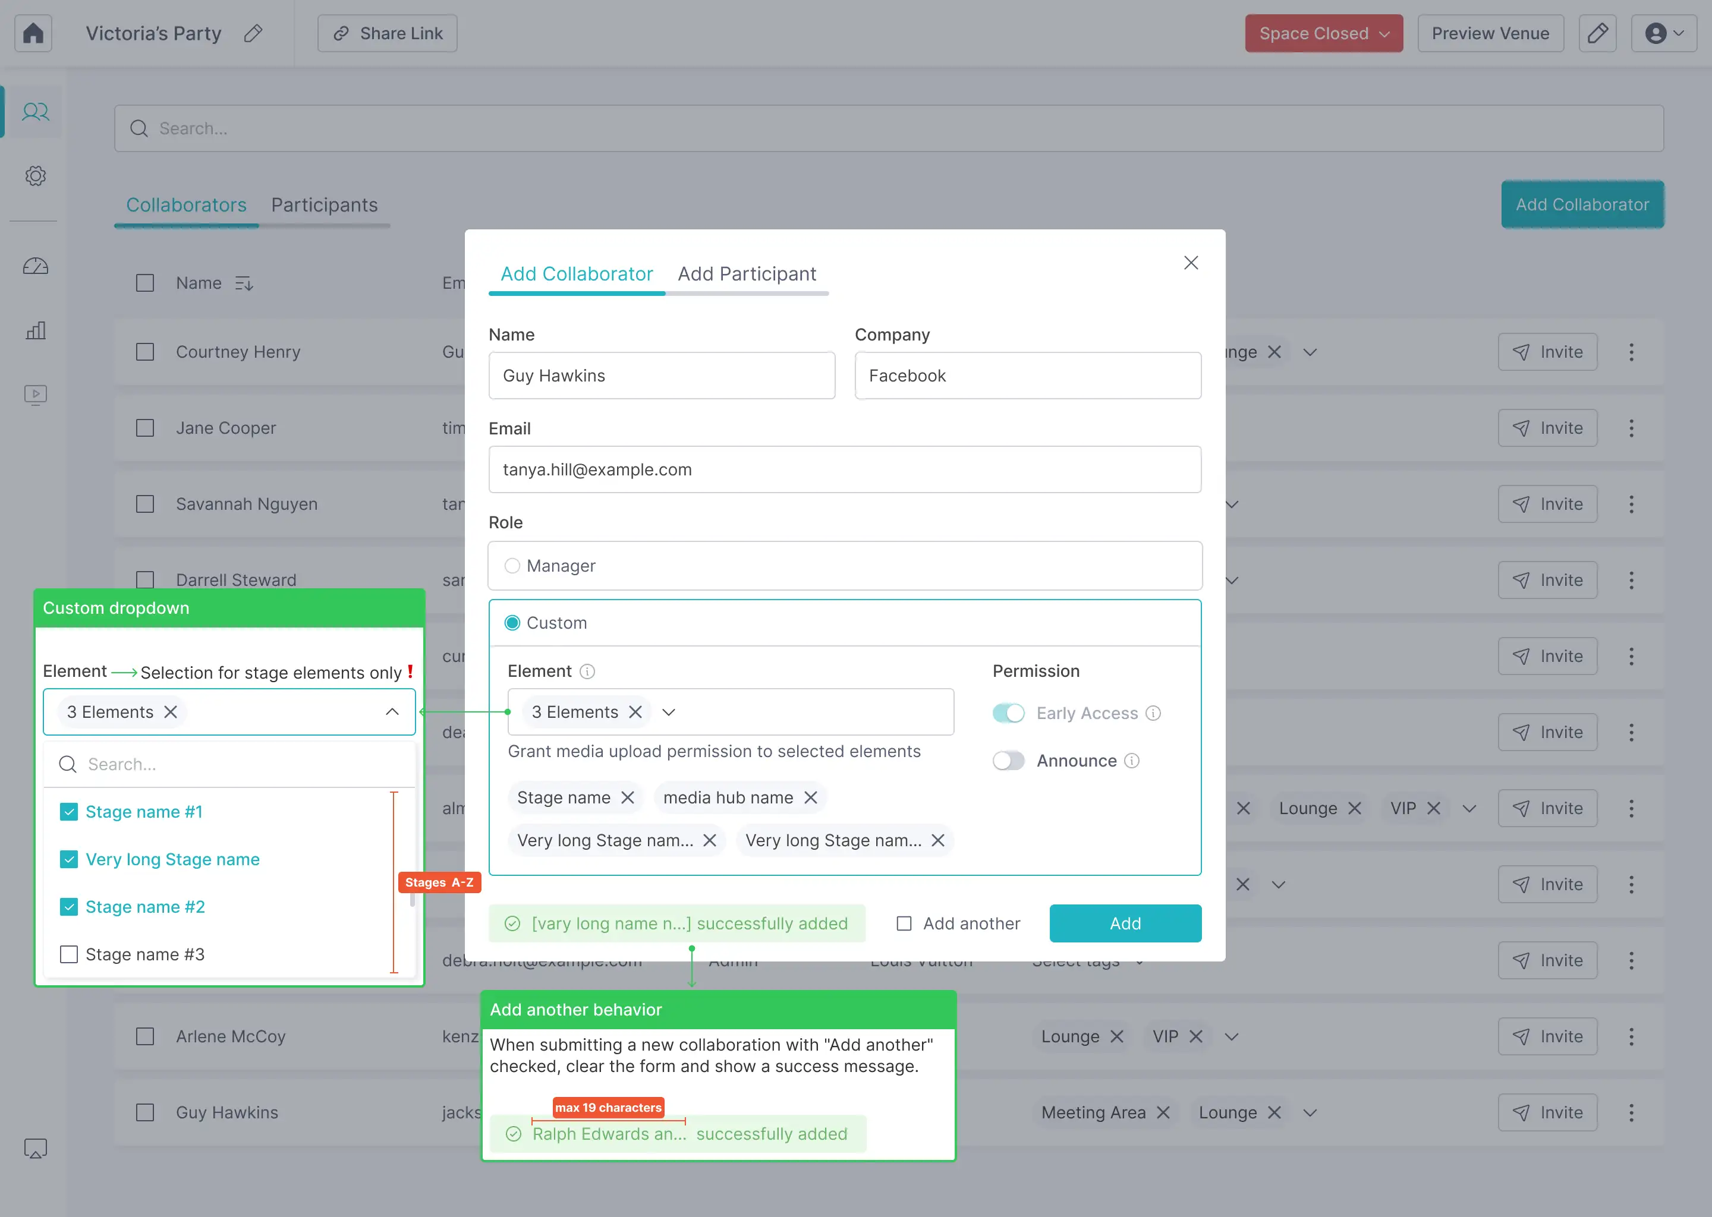This screenshot has height=1217, width=1712.
Task: Click the teal Add Collaborator button
Action: click(x=1582, y=204)
